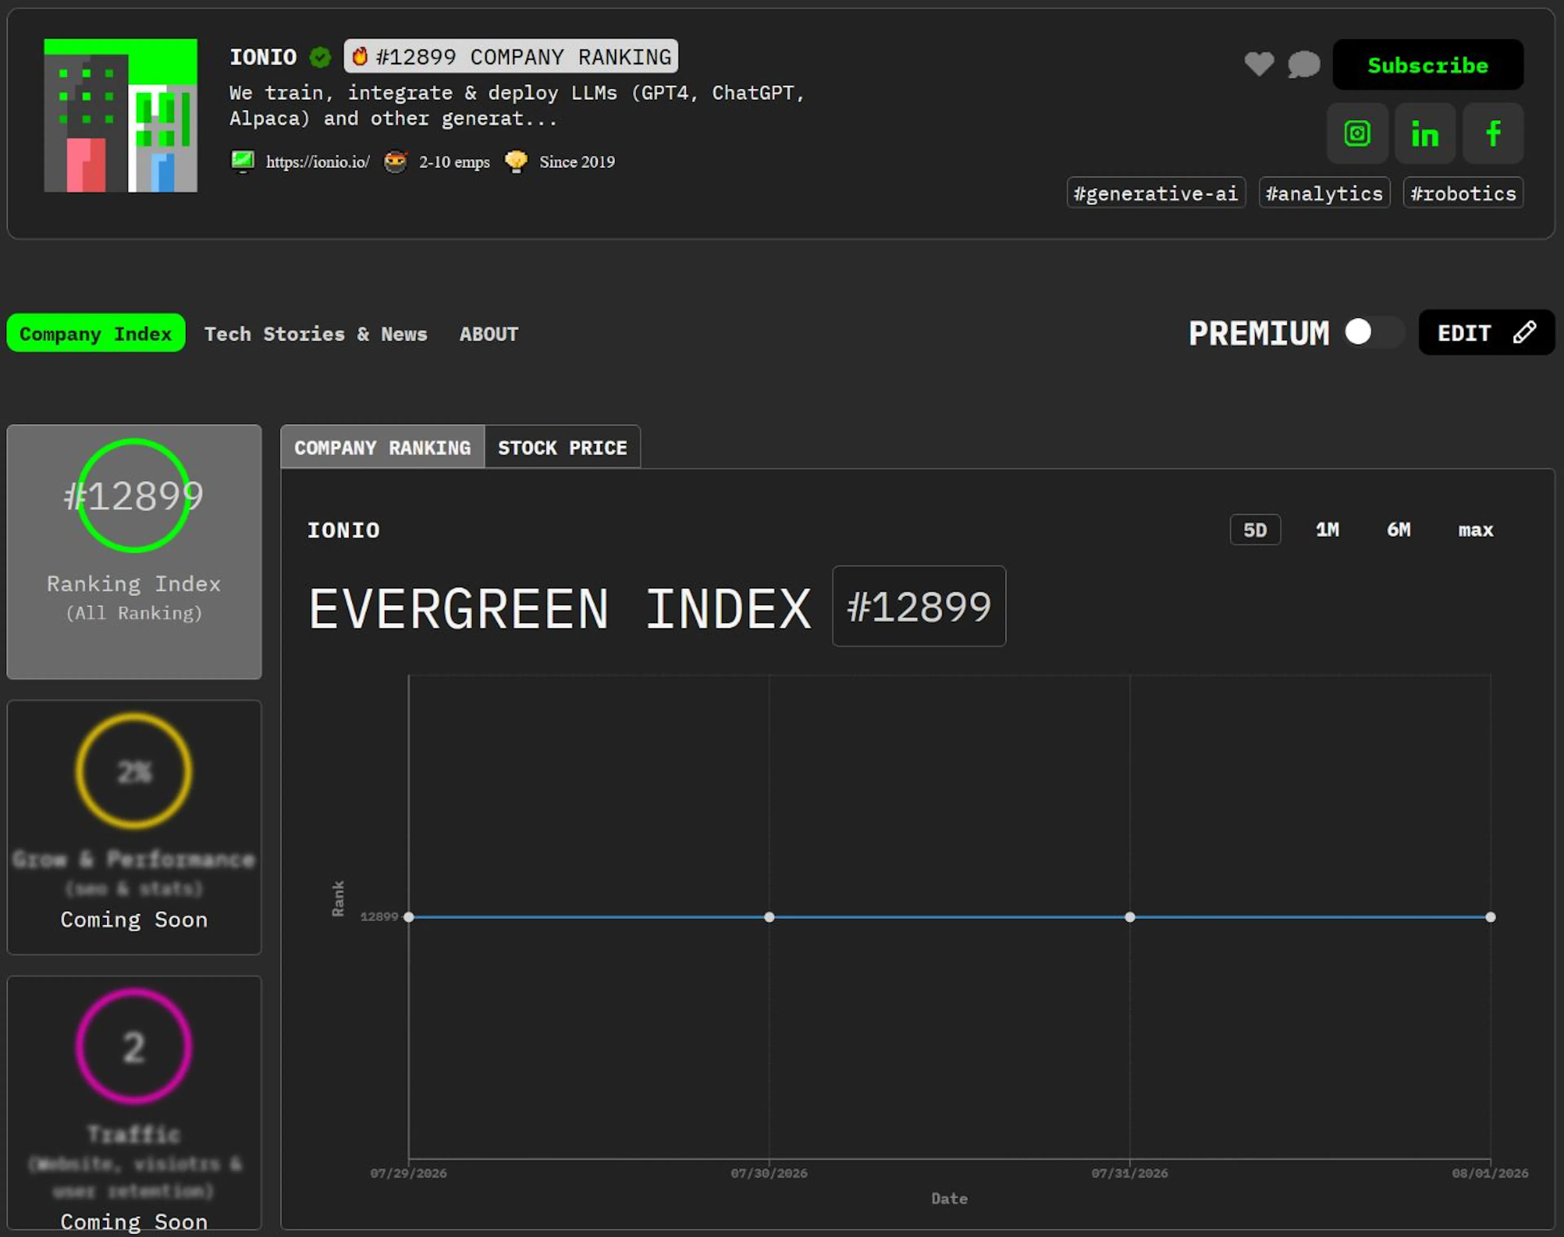The height and width of the screenshot is (1237, 1564).
Task: Click the #generative-ai tag
Action: tap(1155, 194)
